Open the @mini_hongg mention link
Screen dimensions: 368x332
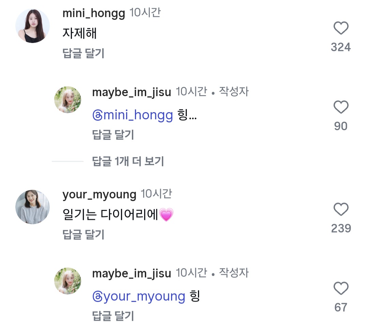tap(133, 116)
